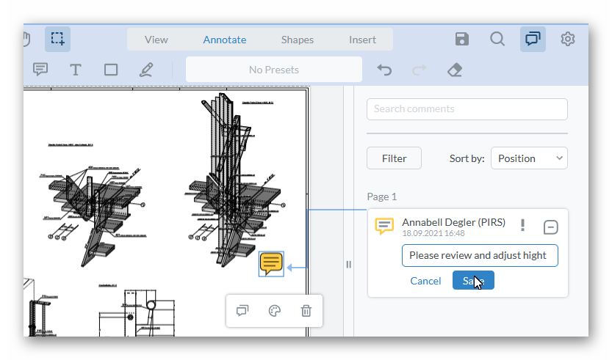The image size is (612, 360).
Task: Cancel the comment edit
Action: (x=425, y=281)
